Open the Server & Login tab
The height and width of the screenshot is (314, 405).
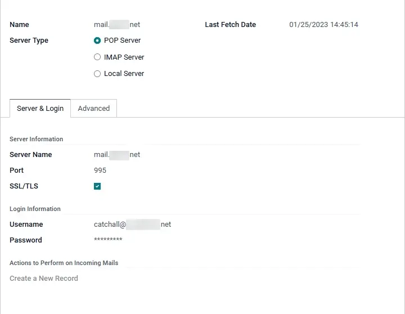click(40, 109)
